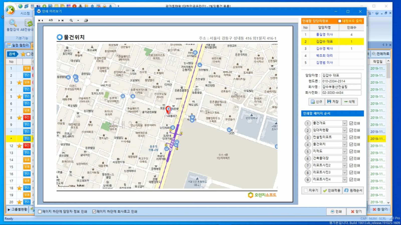401x225 pixels.
Task: Jump to the last preview page
Action: click(x=63, y=20)
